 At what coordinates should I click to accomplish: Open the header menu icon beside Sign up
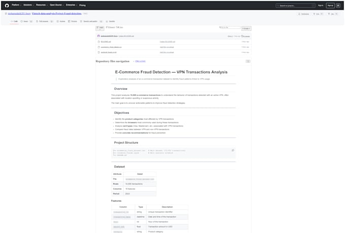pos(338,6)
